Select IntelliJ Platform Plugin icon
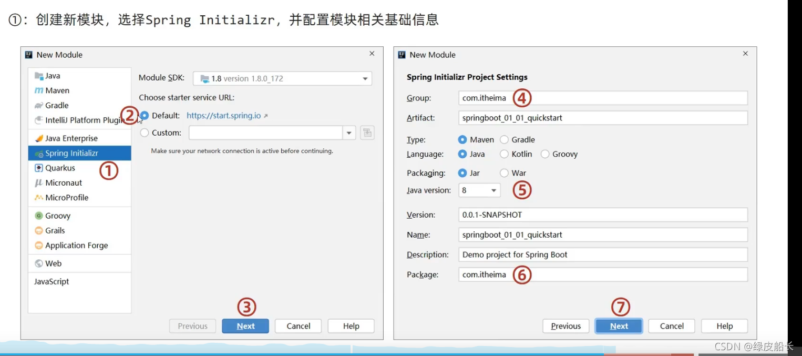 (x=39, y=120)
